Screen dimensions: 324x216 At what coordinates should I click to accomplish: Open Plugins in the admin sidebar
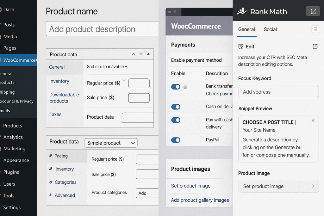tap(11, 172)
